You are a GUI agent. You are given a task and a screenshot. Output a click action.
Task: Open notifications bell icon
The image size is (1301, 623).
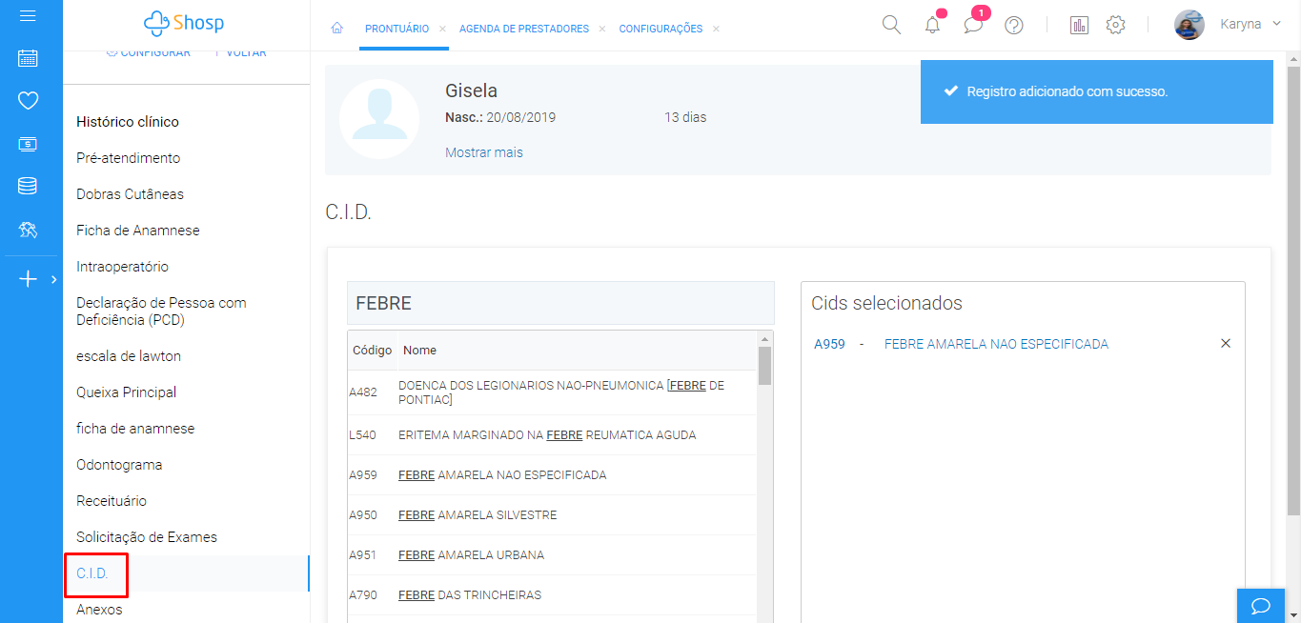933,26
